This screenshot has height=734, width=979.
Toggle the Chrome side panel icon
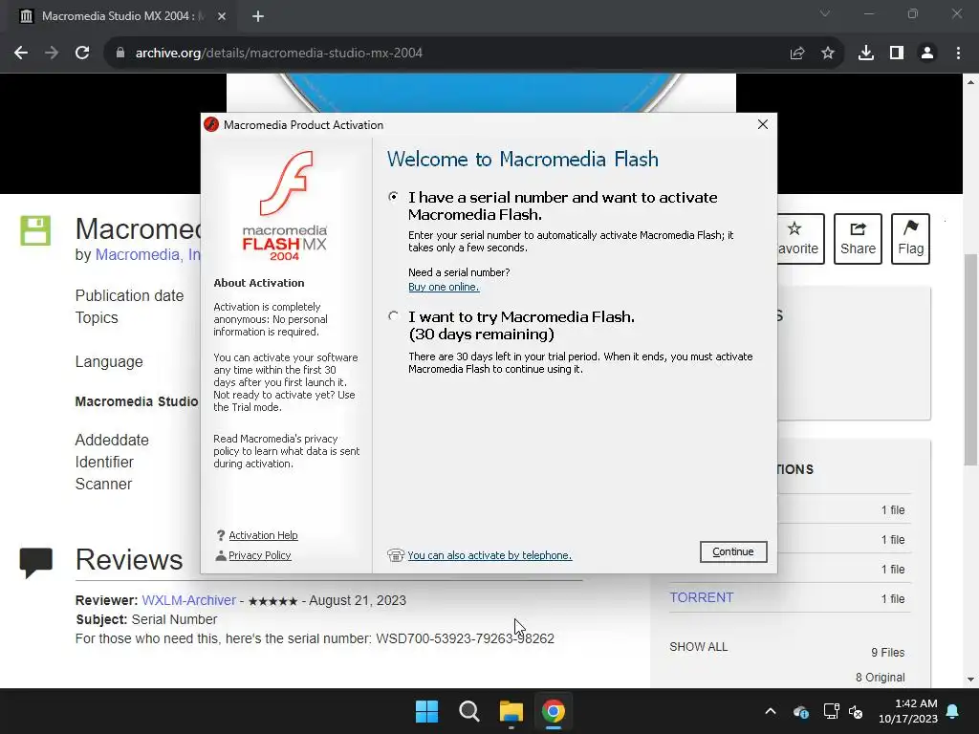tap(897, 54)
